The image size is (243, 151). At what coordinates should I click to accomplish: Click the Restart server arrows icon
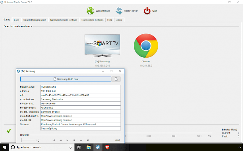point(119,11)
